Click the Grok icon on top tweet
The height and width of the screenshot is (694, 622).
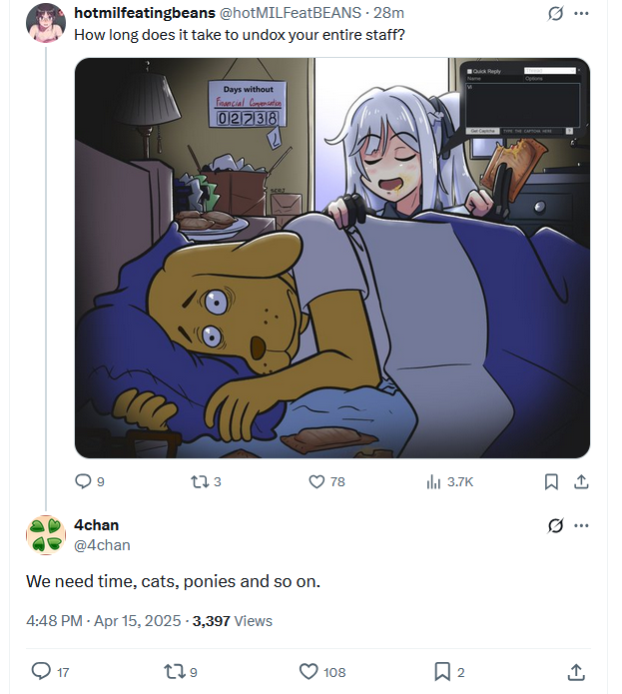click(x=556, y=14)
